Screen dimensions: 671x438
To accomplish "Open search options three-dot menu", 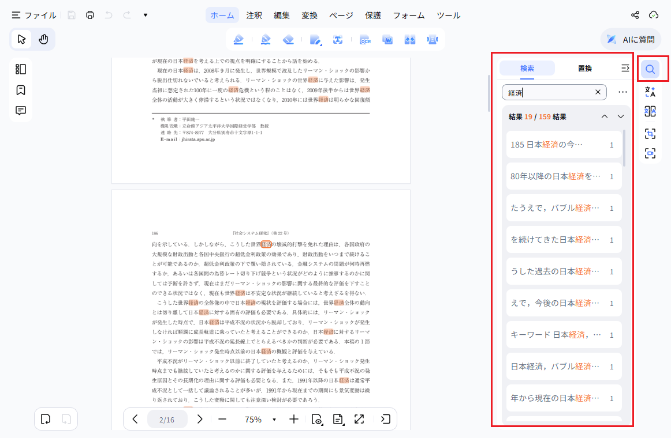I will point(622,92).
